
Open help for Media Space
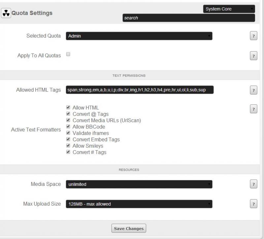[x=253, y=185]
